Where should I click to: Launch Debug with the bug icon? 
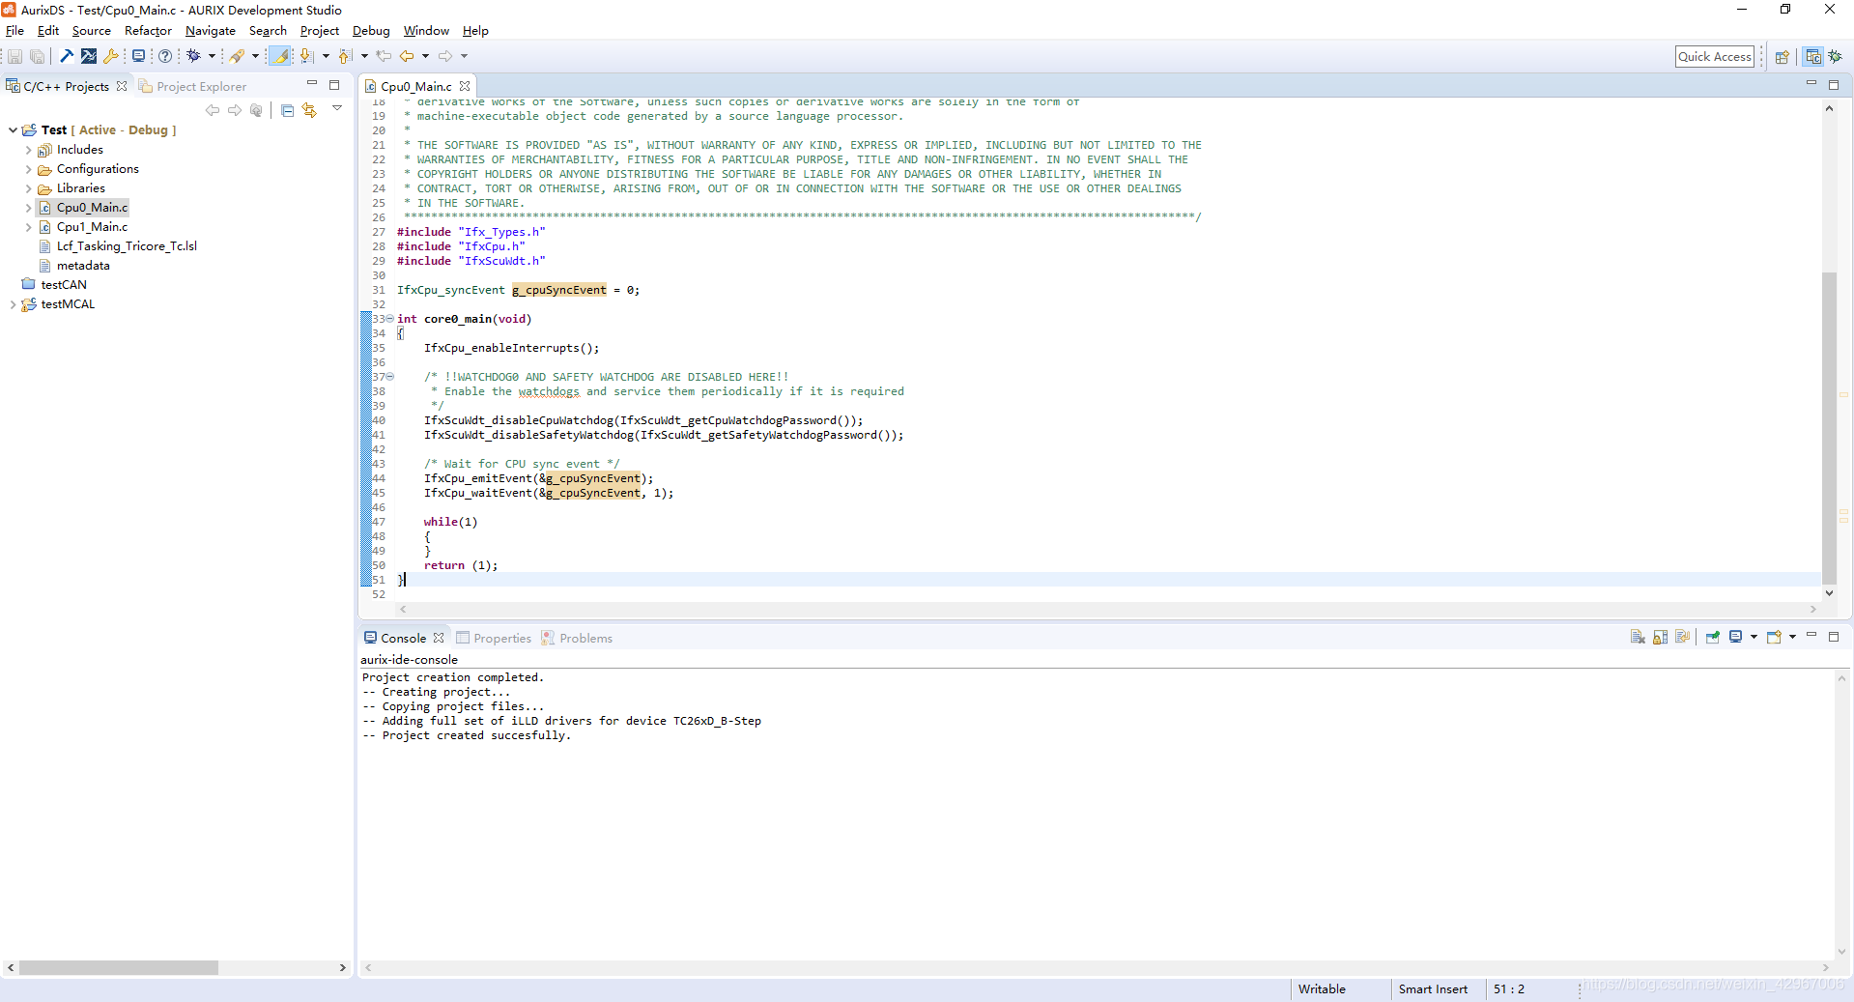193,56
